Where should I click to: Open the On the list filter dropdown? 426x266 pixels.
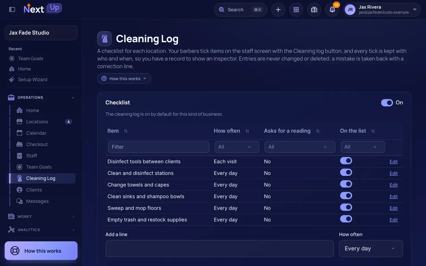(x=363, y=147)
